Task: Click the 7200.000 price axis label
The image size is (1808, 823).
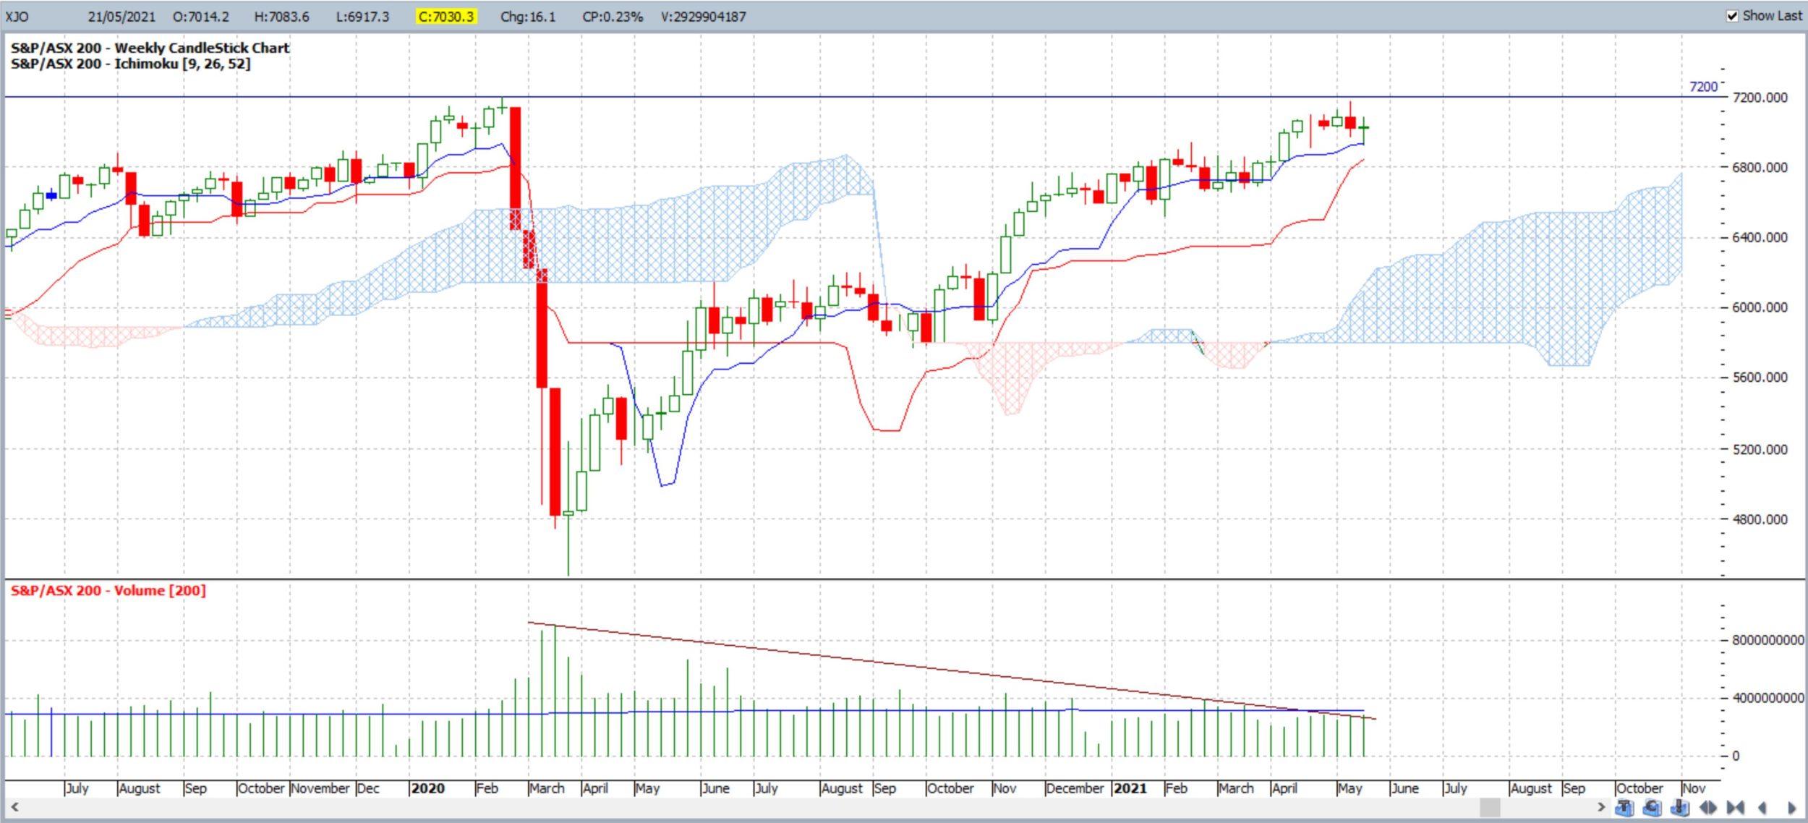Action: click(1760, 98)
